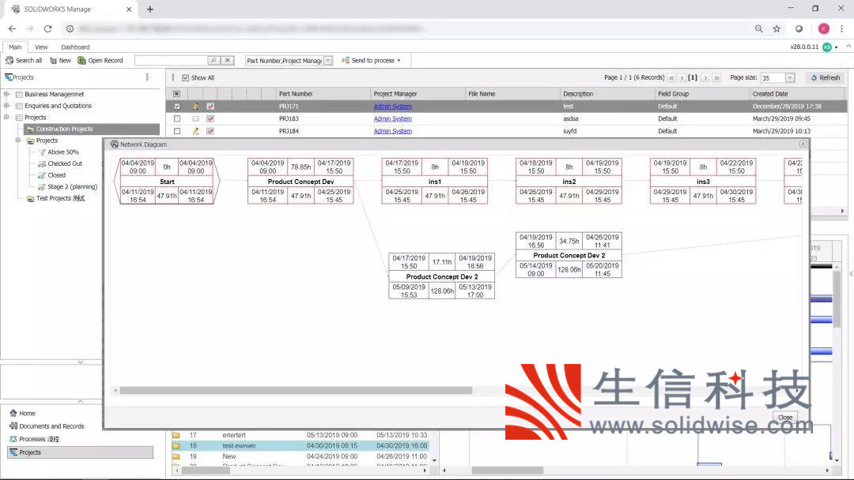Open the Page size dropdown
The width and height of the screenshot is (854, 480).
790,77
